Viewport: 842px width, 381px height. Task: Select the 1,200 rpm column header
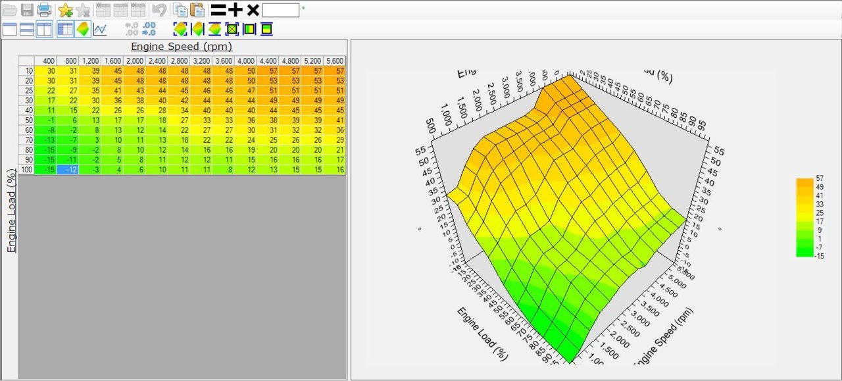[x=90, y=61]
